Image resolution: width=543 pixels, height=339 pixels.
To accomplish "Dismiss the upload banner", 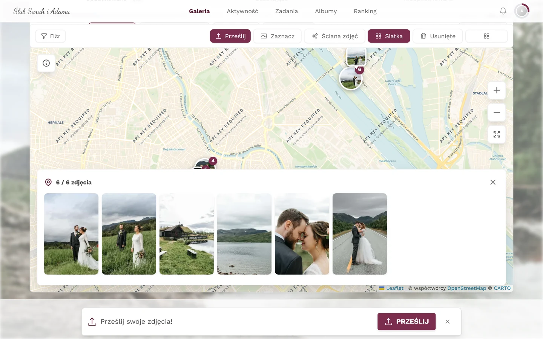I will 448,322.
